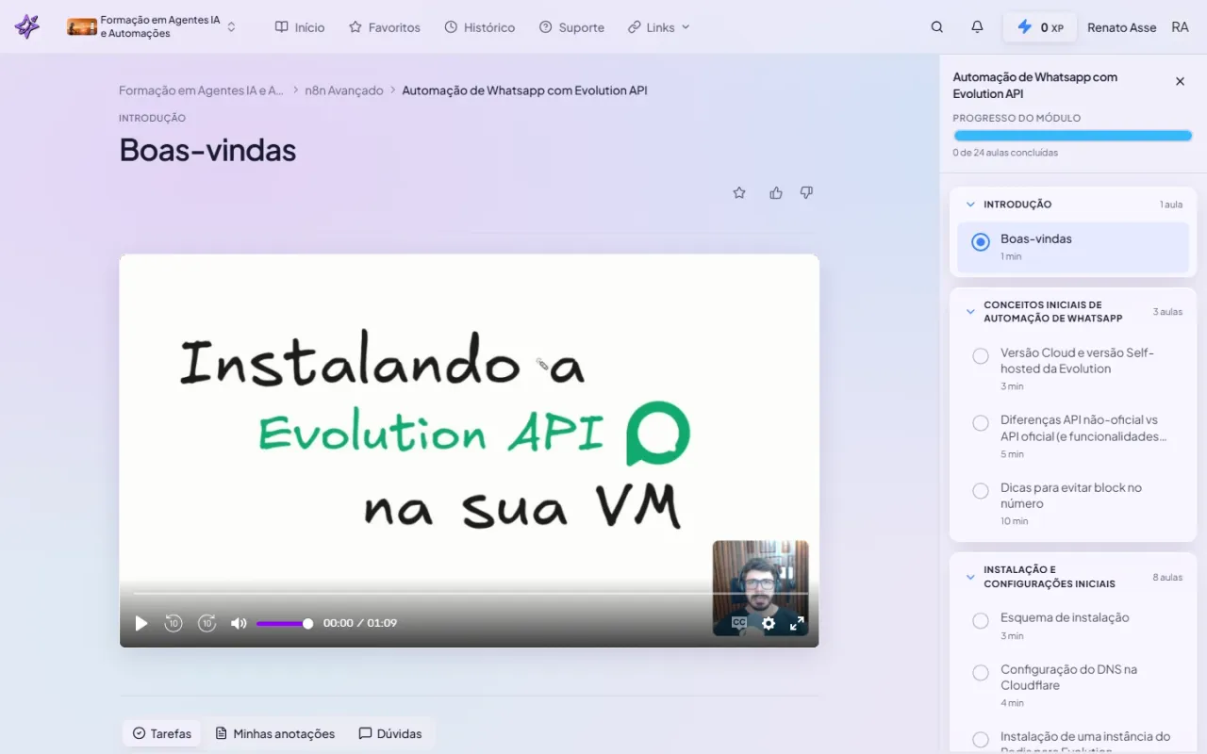Click the Renato Asse profile name
This screenshot has height=754, width=1207.
(1121, 27)
